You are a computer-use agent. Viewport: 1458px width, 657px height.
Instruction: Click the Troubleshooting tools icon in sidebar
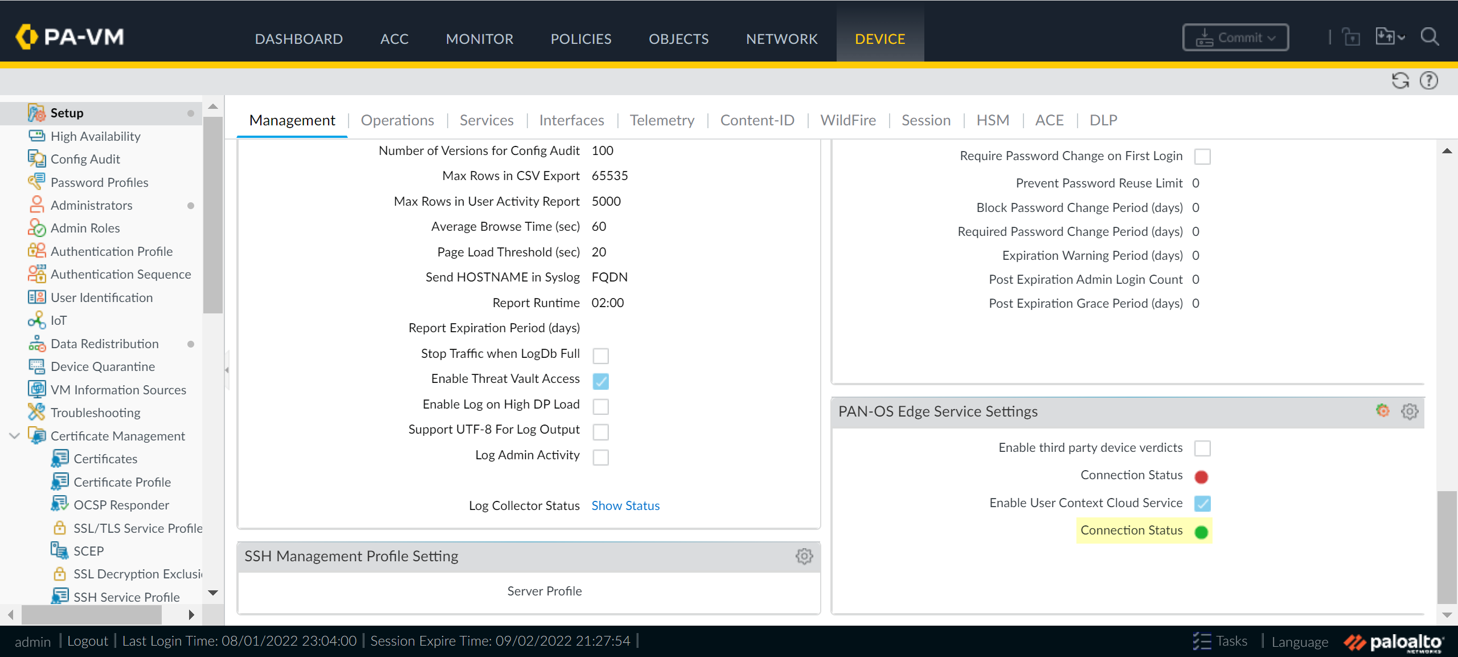[x=36, y=412]
